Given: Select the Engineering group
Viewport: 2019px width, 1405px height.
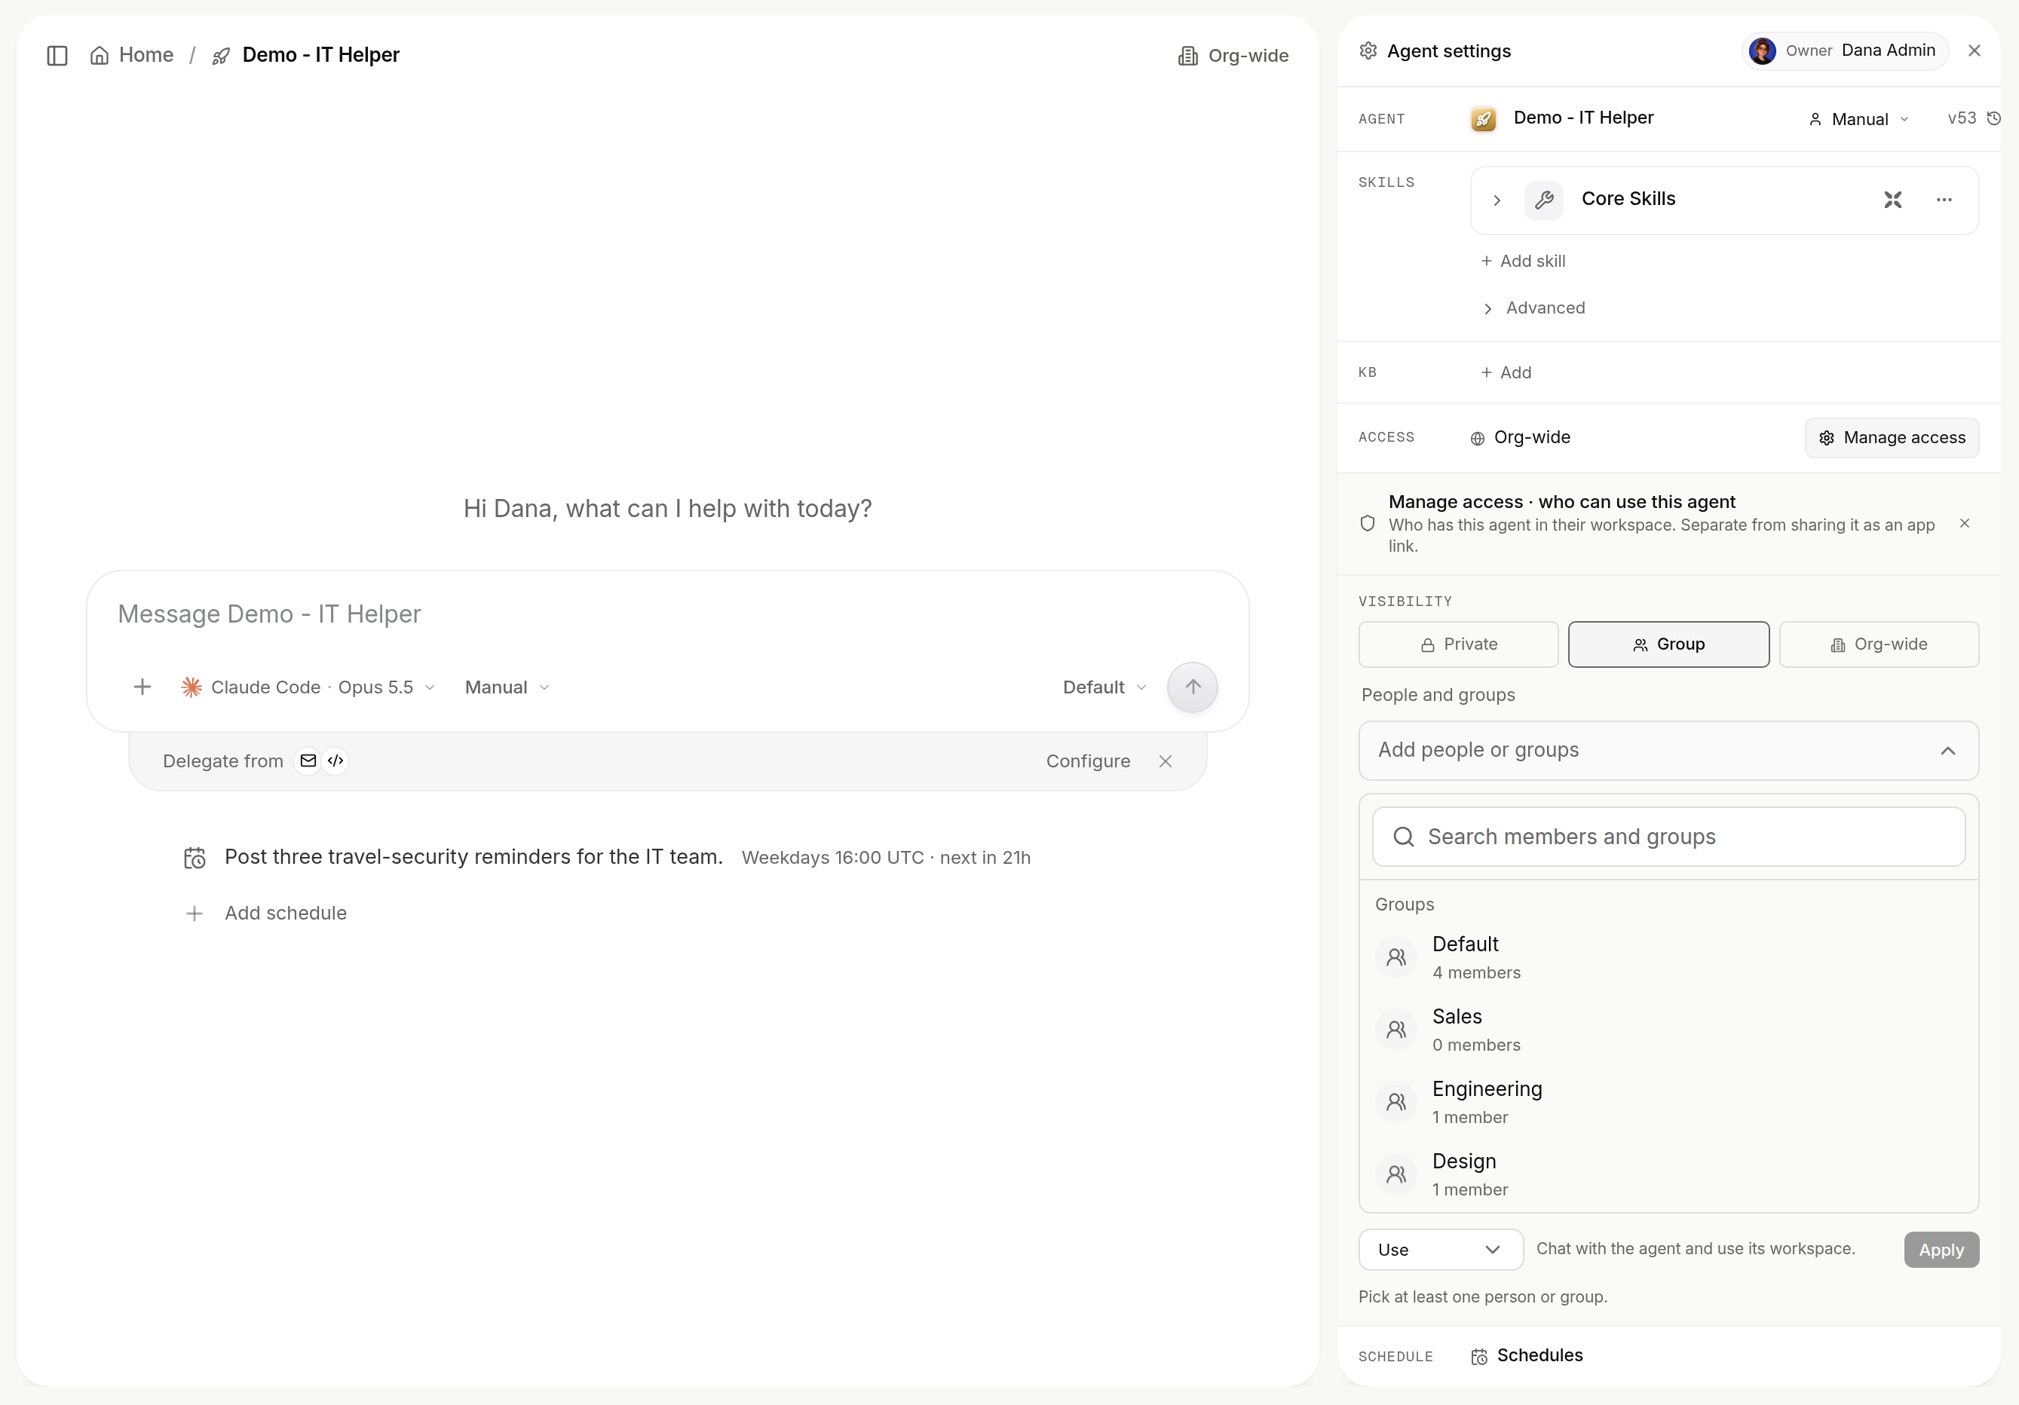Looking at the screenshot, I should (1668, 1103).
